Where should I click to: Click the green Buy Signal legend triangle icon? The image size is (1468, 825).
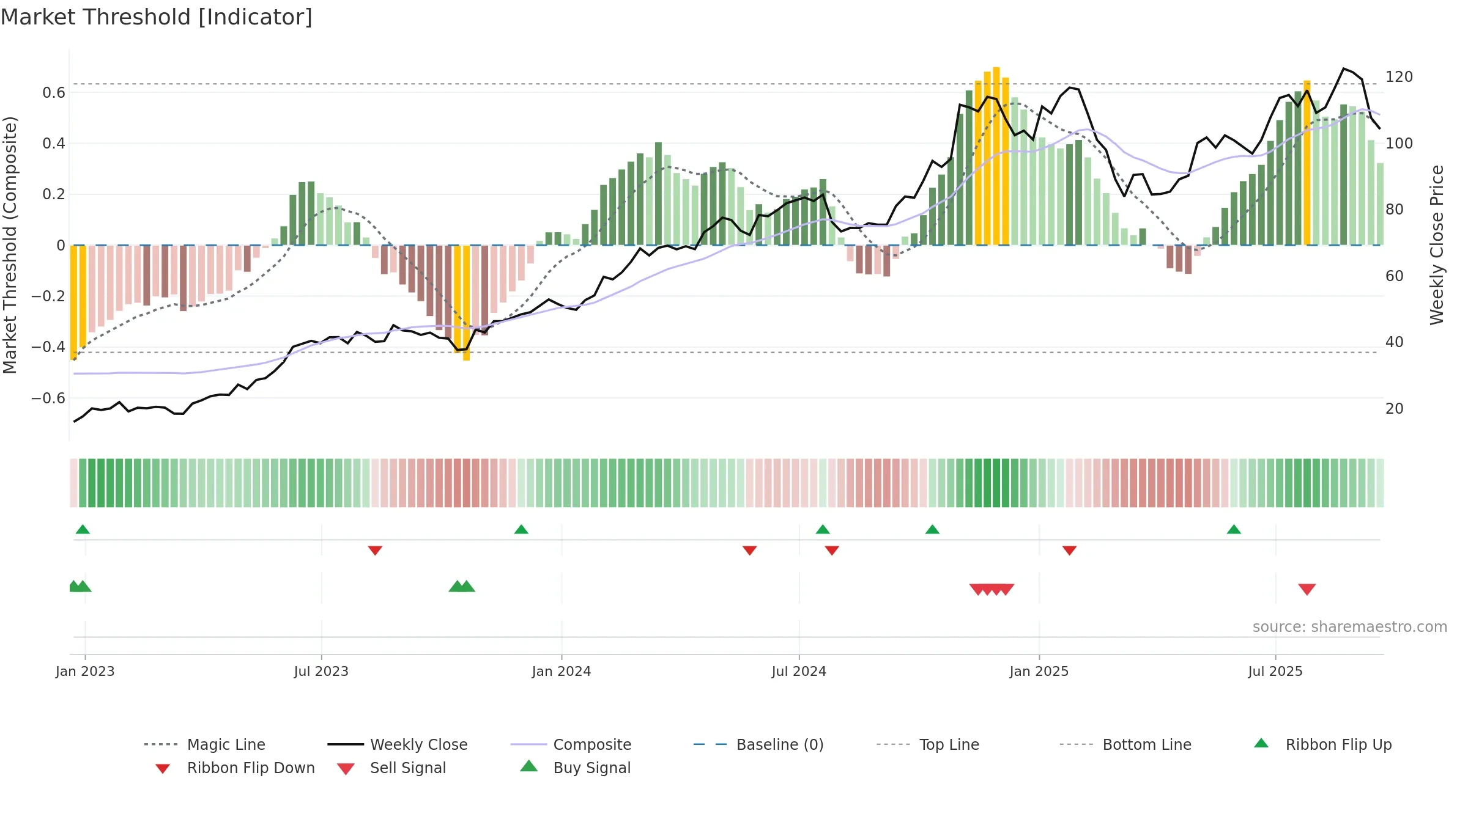(529, 766)
